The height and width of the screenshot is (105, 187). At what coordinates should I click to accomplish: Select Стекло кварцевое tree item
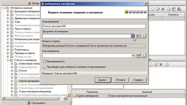[29, 74]
